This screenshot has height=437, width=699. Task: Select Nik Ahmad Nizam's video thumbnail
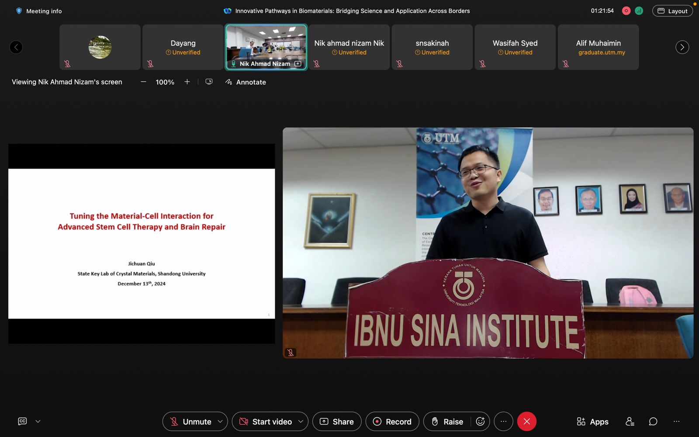point(266,47)
